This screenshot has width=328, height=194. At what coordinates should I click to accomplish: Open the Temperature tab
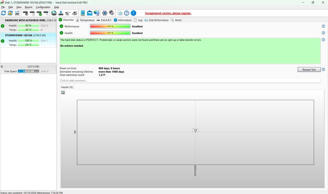[x=85, y=20]
